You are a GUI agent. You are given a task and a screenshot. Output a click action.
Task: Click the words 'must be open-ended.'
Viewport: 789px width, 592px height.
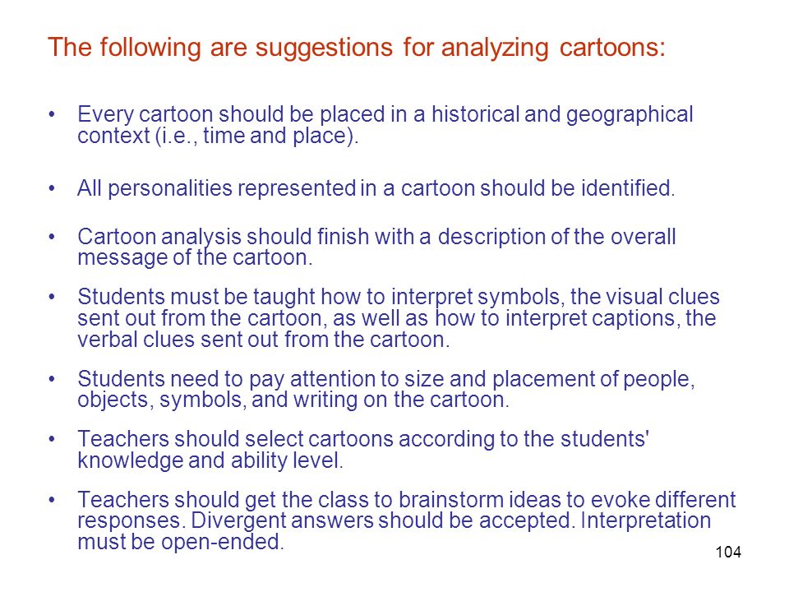(x=181, y=542)
